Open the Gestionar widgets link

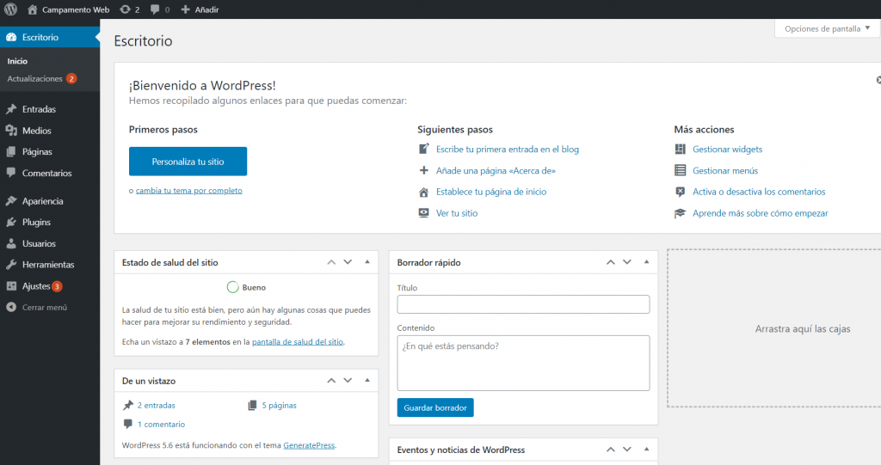pos(728,150)
